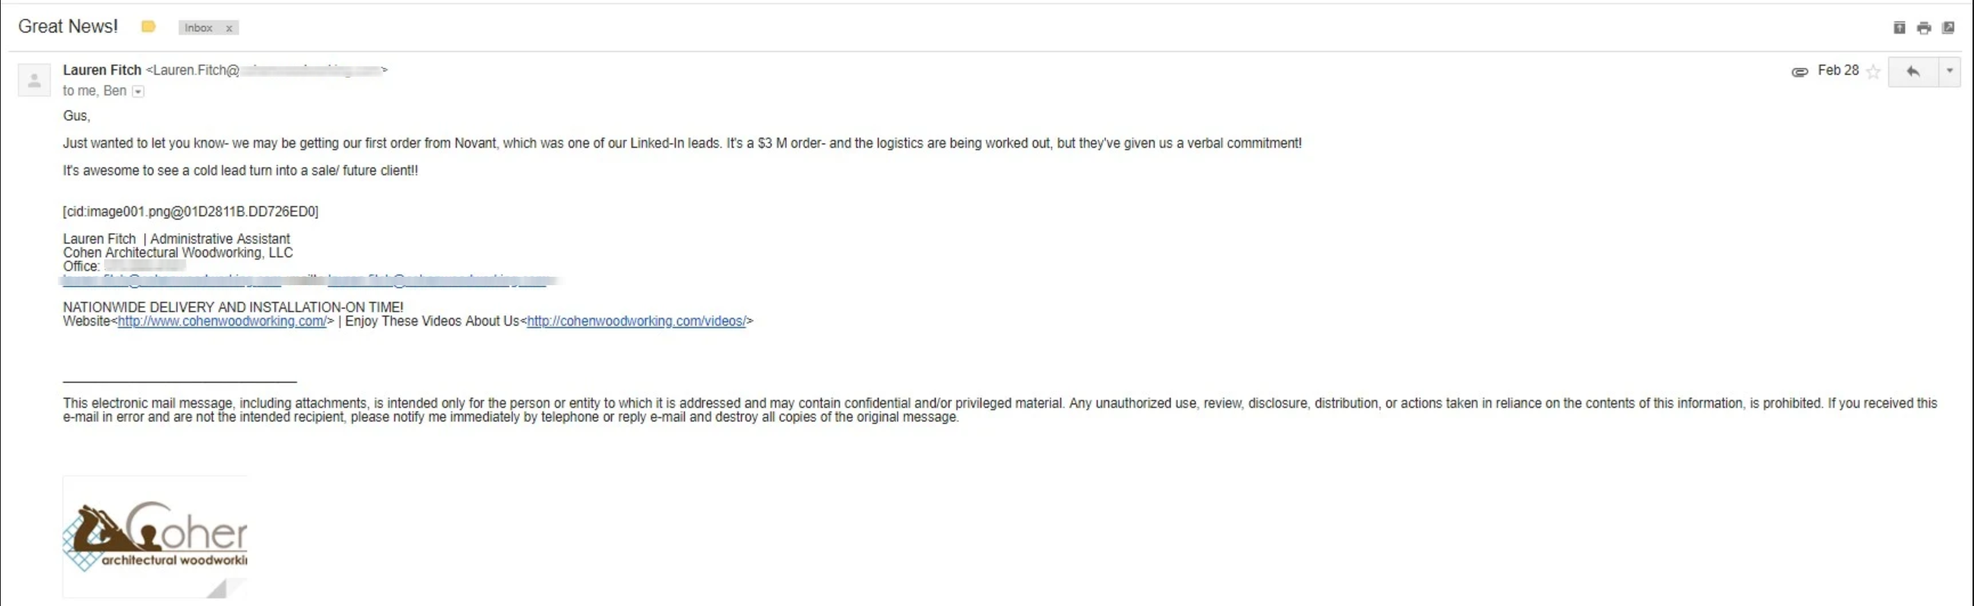Click the Inbox label tag

pyautogui.click(x=198, y=28)
